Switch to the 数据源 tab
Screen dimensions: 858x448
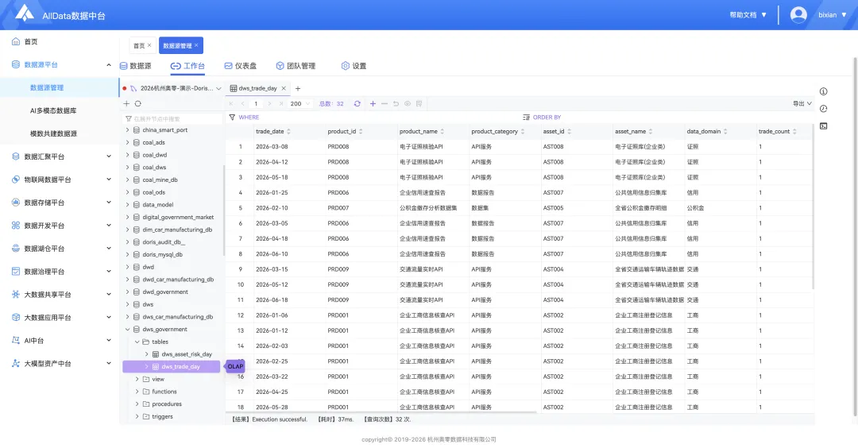point(136,66)
